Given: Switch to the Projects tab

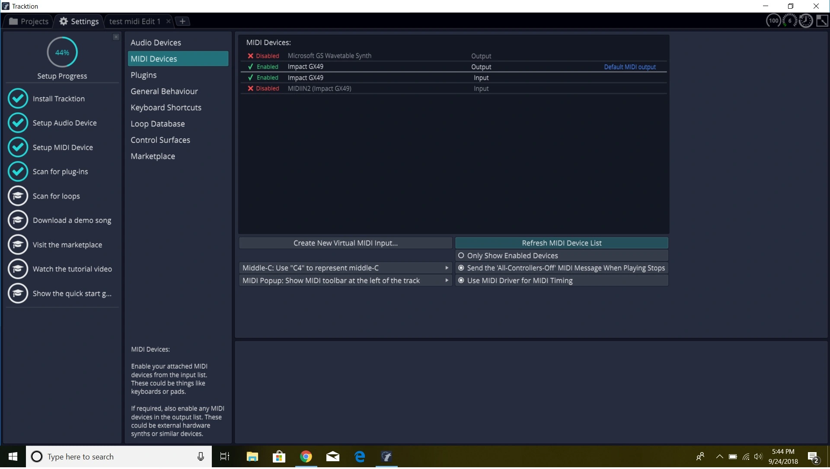Looking at the screenshot, I should point(29,21).
